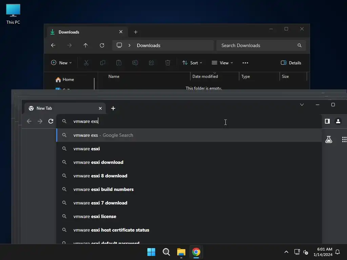The width and height of the screenshot is (347, 260).
Task: Open the clock showing 6:01 AM
Action: [323, 252]
